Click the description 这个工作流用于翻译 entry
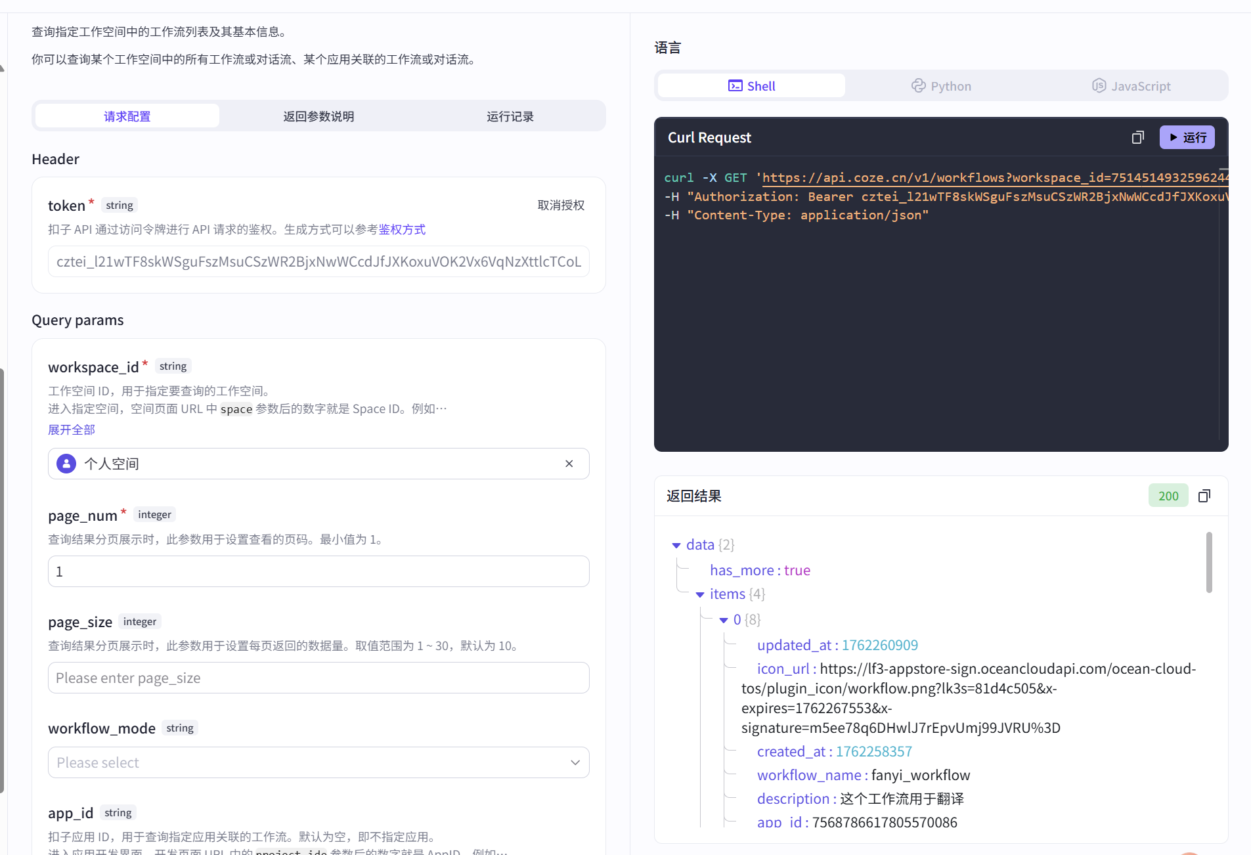This screenshot has width=1251, height=855. point(860,799)
